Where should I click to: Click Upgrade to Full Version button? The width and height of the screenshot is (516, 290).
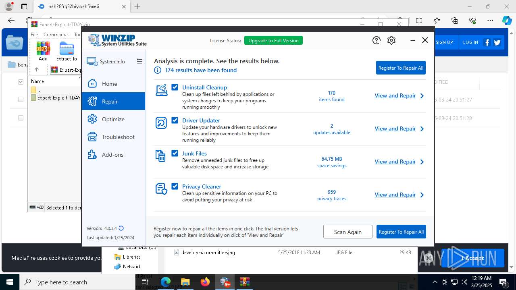pos(273,40)
